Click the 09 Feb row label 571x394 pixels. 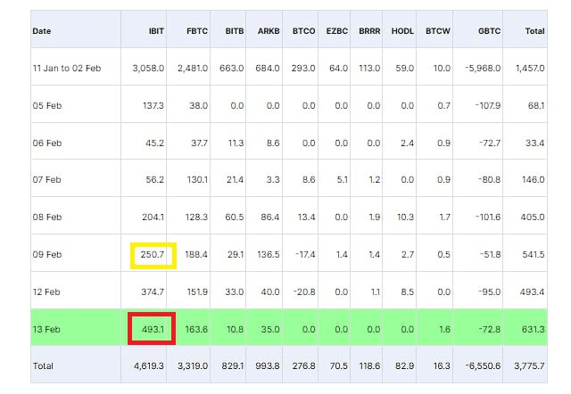click(47, 254)
